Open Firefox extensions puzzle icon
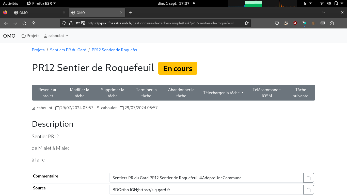Viewport: 347px width, 195px height. pos(332,23)
